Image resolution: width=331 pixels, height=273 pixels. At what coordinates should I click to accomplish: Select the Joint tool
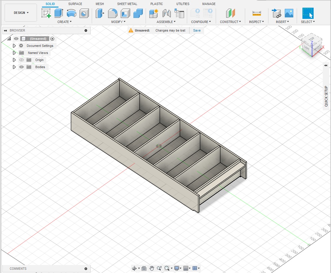click(x=167, y=13)
